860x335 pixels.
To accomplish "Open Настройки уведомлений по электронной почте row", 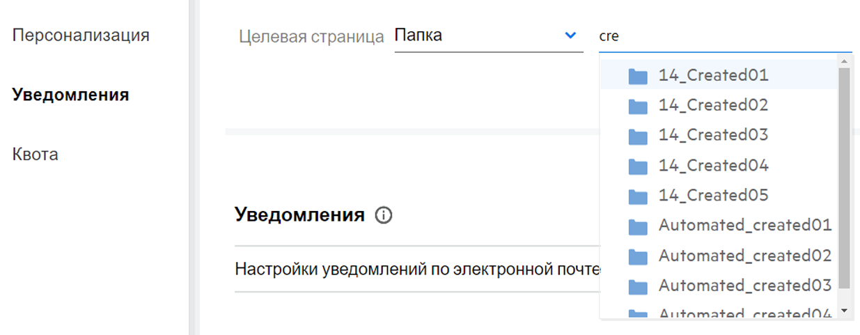I will click(x=416, y=269).
